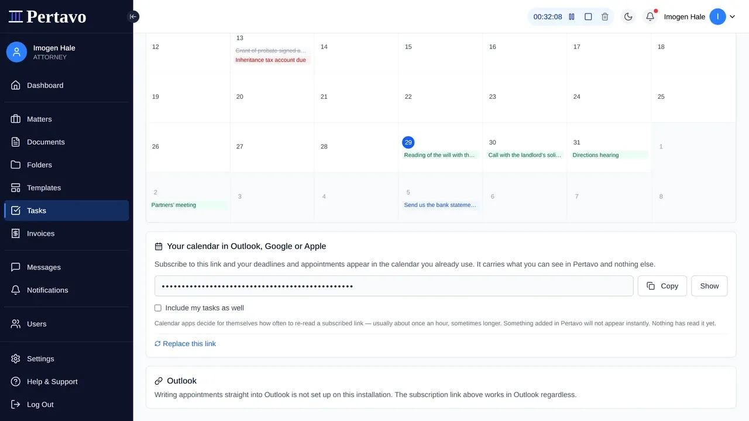Select today's date 29 in the calendar

tap(408, 142)
